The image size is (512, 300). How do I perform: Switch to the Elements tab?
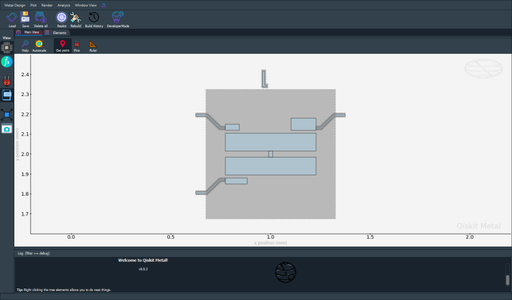[x=56, y=33]
